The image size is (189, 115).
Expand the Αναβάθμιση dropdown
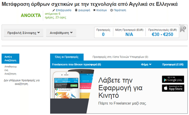pos(61,33)
